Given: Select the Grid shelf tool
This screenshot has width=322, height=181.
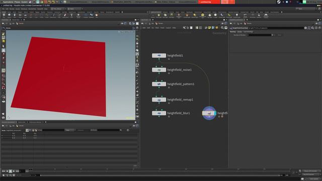Looking at the screenshot, I should point(25,16).
